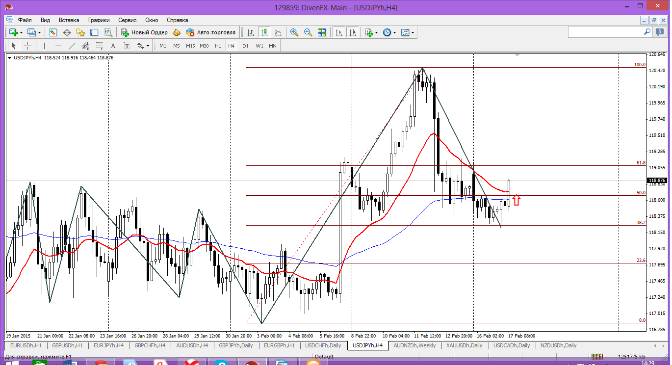
Task: Open the MQL5 community chat icon
Action: (x=660, y=32)
